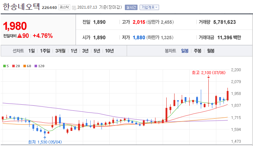Click the 1,473 price axis label
Image resolution: width=253 pixels, height=146 pixels.
tap(236, 141)
